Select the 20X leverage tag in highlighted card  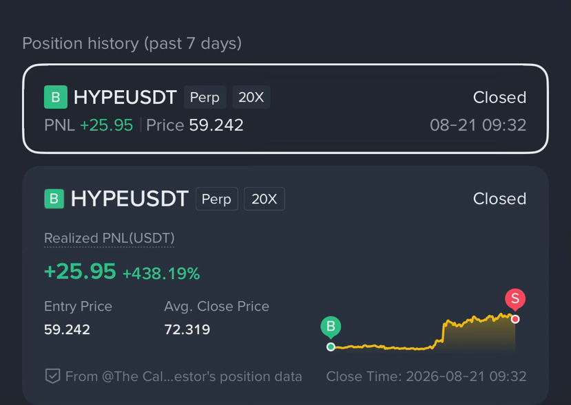pyautogui.click(x=251, y=97)
